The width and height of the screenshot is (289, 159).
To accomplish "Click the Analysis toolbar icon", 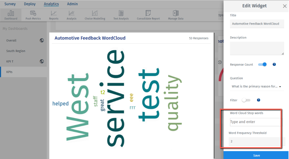I will click(x=71, y=15).
